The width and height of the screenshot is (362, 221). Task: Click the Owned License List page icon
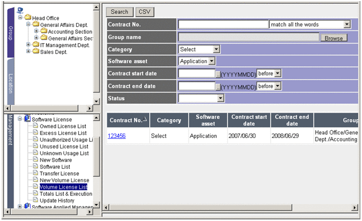tap(35, 126)
